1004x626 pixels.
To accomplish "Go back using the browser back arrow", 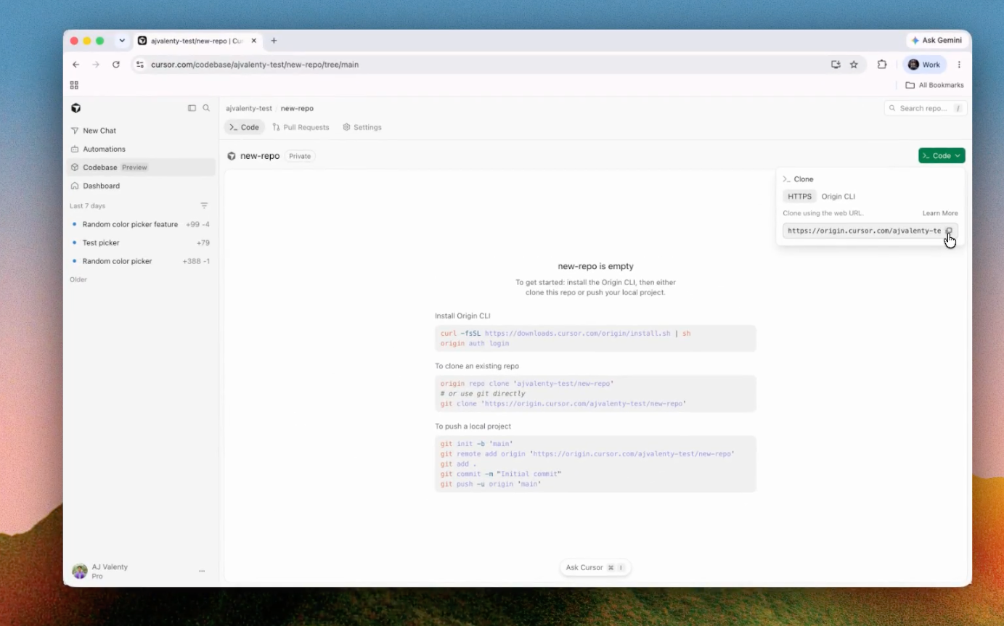I will (x=75, y=65).
